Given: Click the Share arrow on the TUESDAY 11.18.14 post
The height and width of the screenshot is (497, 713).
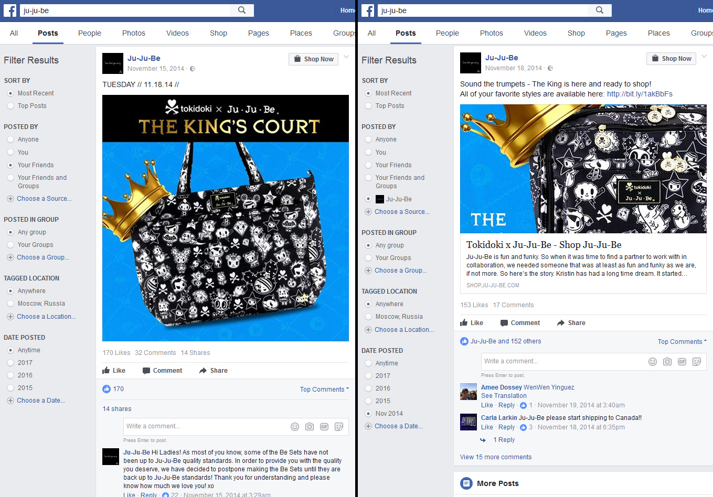Looking at the screenshot, I should click(203, 371).
